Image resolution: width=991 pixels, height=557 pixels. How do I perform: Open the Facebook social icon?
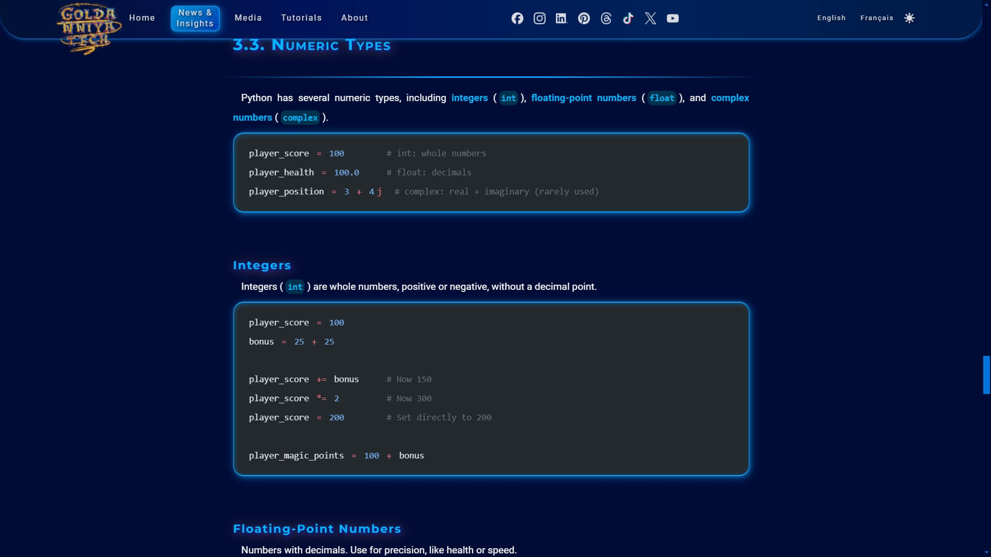pos(517,18)
